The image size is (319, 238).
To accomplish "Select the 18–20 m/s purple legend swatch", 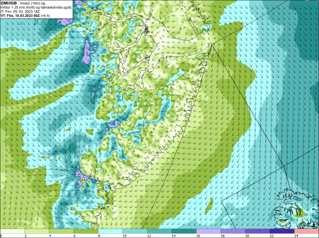I will coord(233,231).
